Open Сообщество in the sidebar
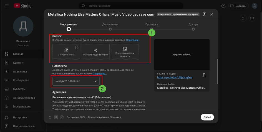Viewport: 262px width, 132px height. pyautogui.click(x=21, y=80)
